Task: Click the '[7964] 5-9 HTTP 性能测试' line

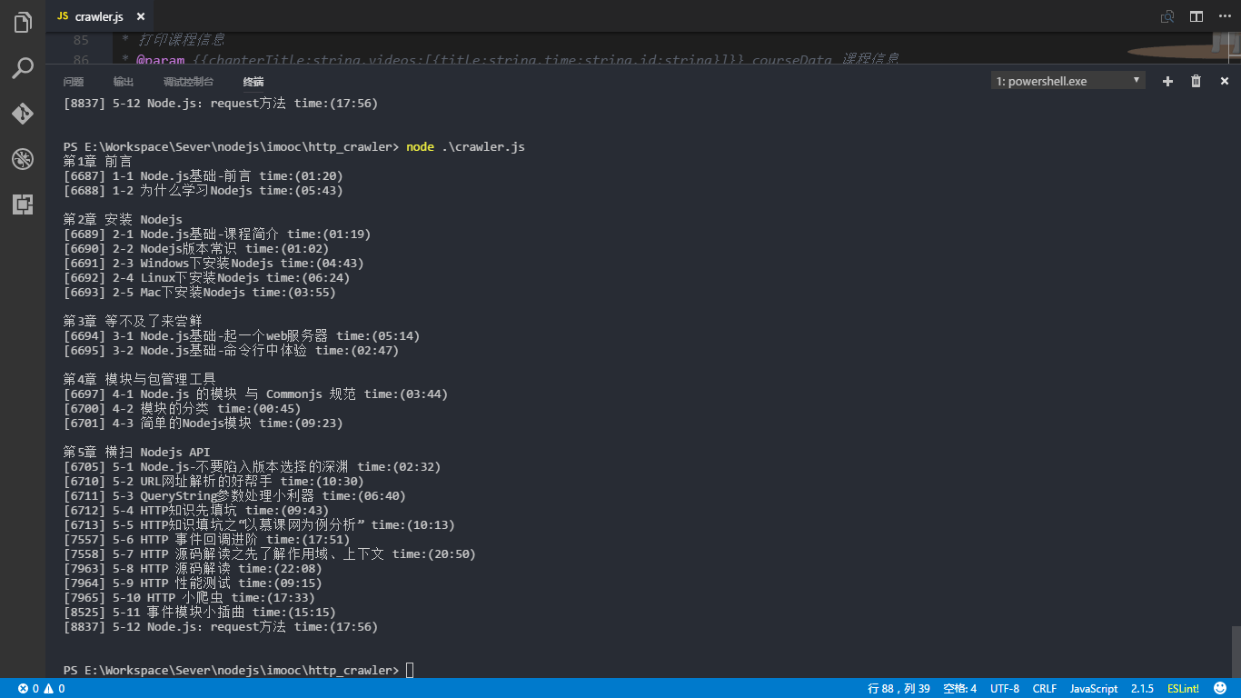Action: click(193, 583)
